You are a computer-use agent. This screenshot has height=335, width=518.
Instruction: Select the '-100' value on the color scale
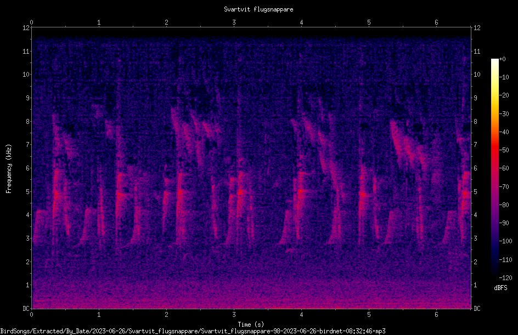[505, 241]
